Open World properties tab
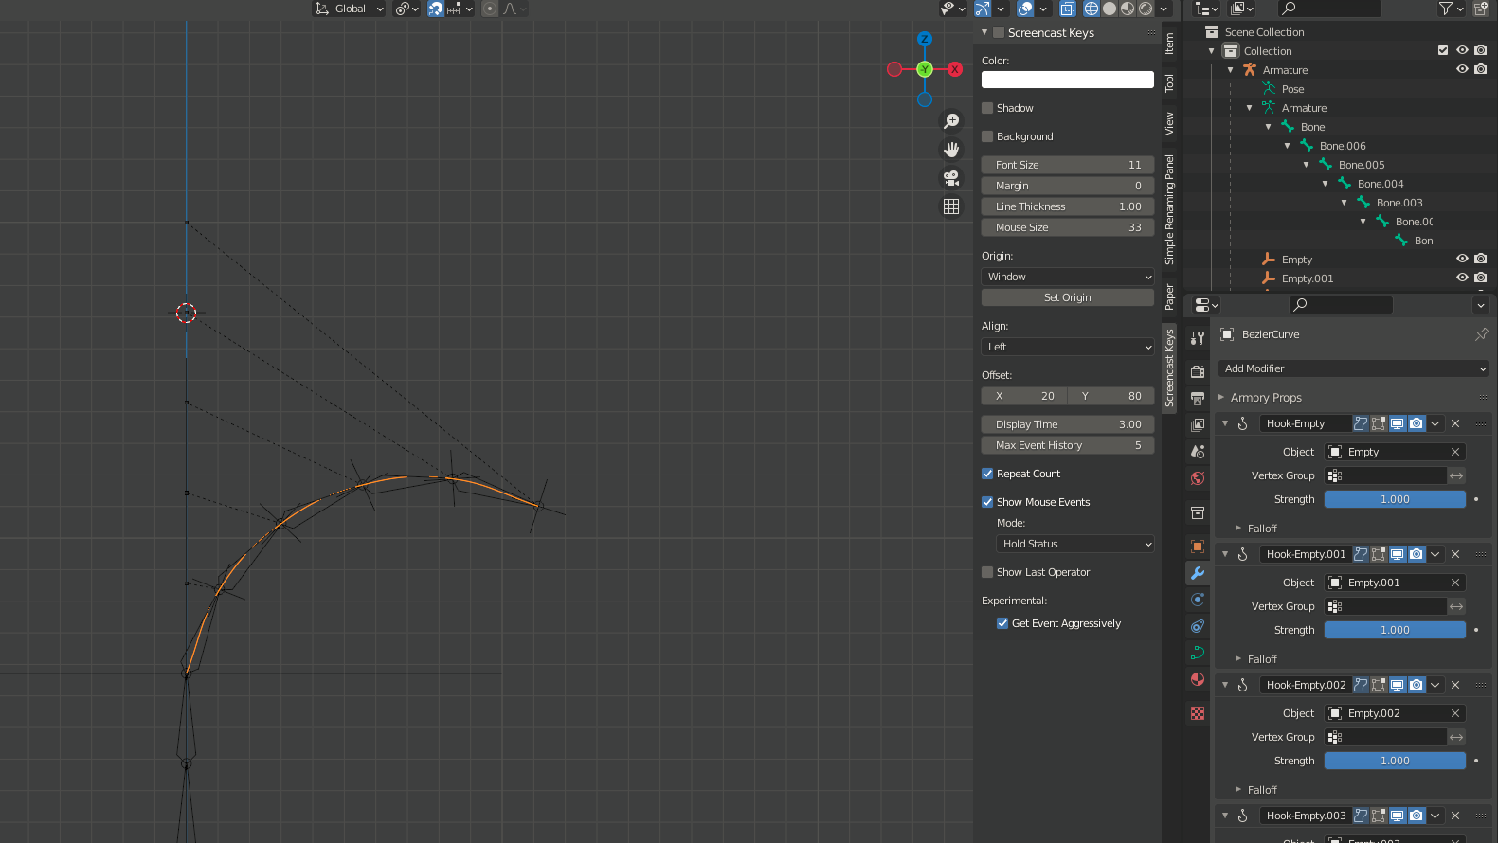 (1198, 478)
